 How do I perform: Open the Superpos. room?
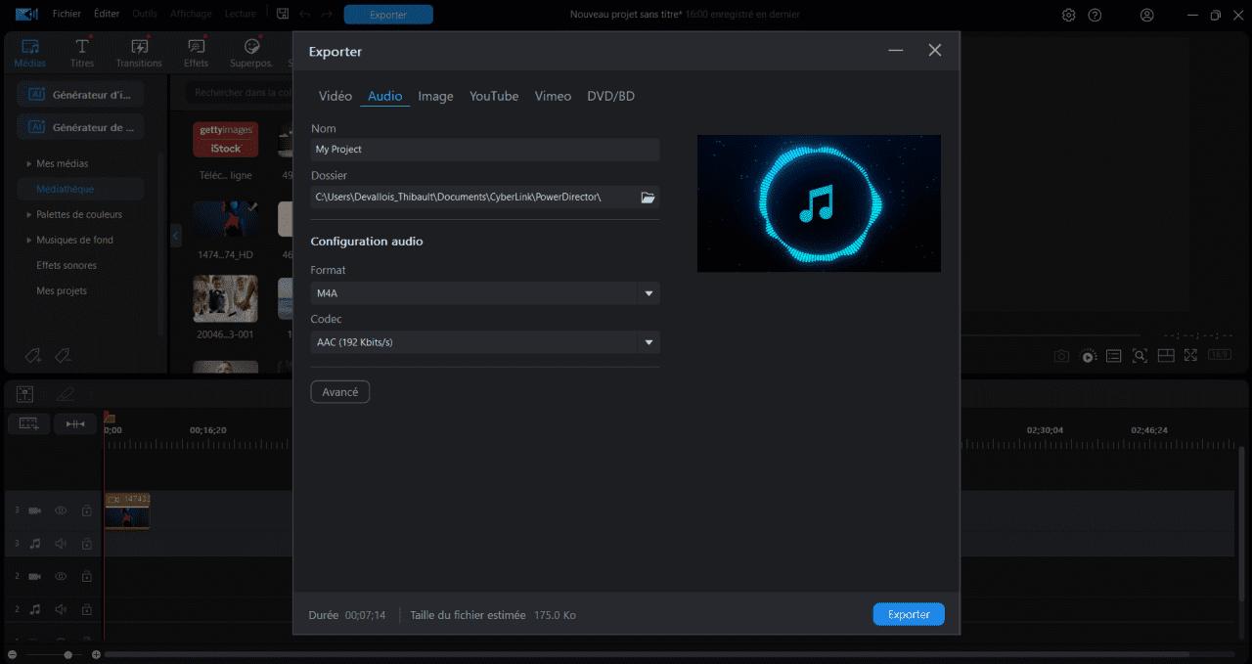251,53
